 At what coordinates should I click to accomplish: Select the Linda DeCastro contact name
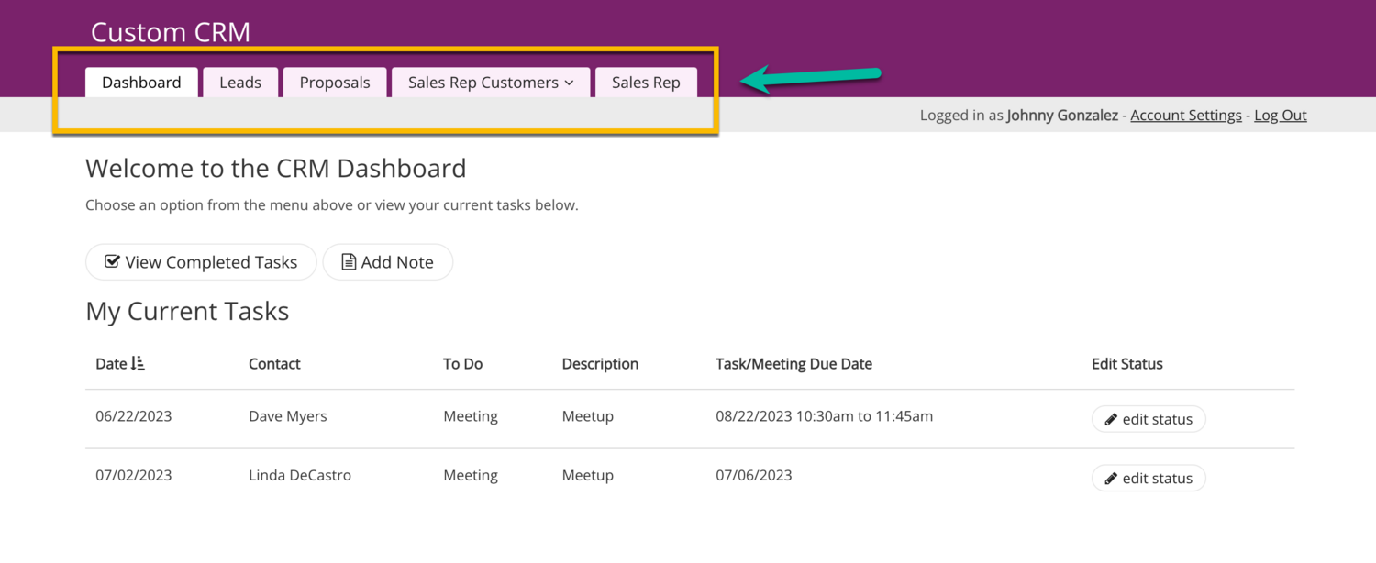point(299,475)
